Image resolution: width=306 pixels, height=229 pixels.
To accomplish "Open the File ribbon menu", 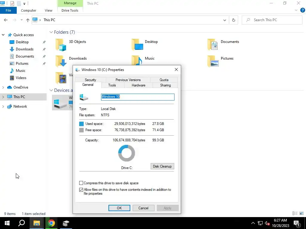I will [x=8, y=10].
